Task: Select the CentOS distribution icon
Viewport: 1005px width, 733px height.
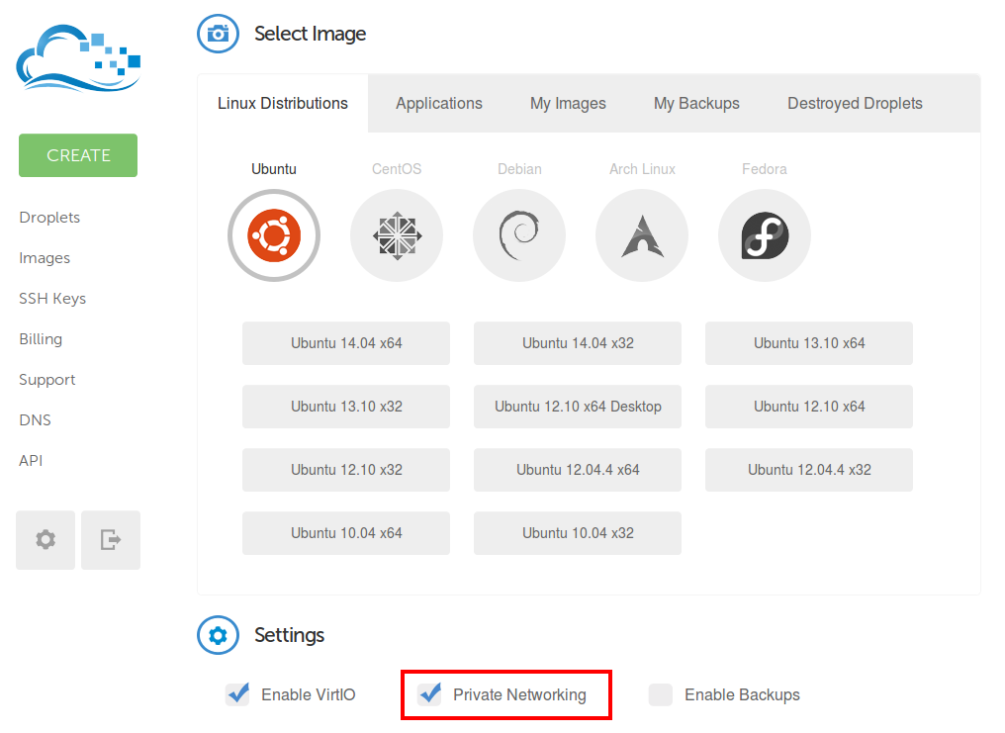Action: click(x=397, y=235)
